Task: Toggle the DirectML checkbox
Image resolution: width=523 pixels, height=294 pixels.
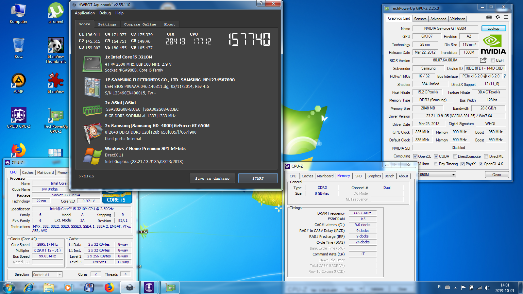Action: click(486, 156)
